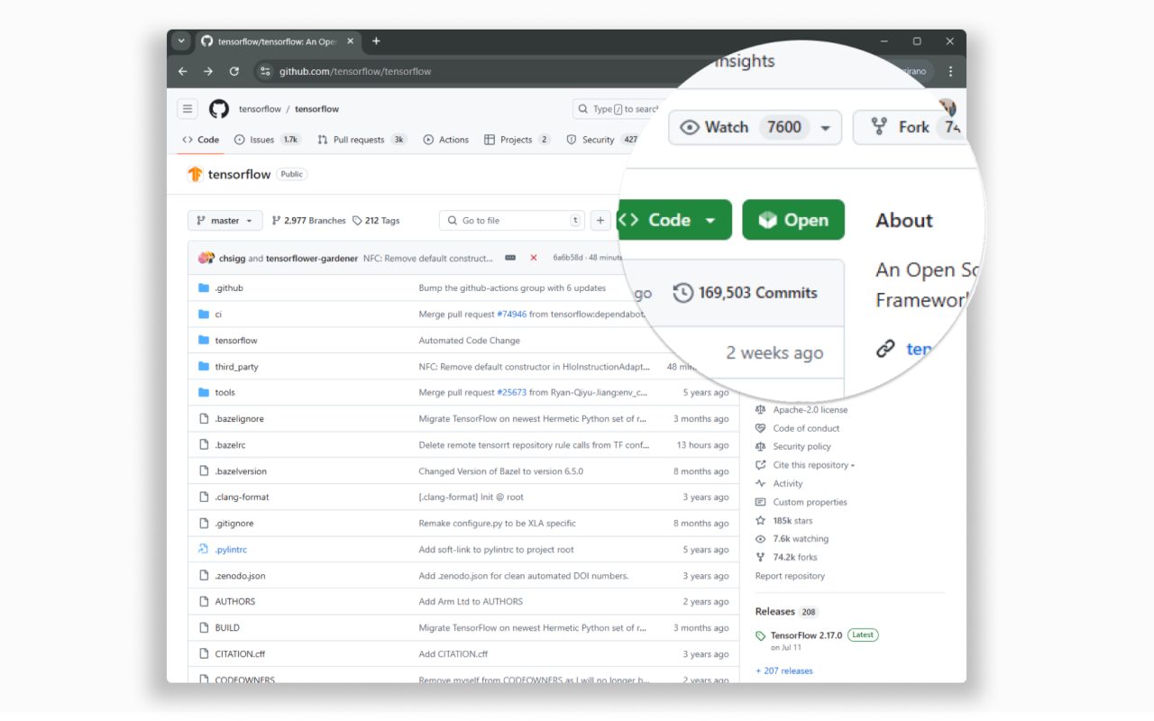View commit history via the clock icon
The width and height of the screenshot is (1154, 721).
coord(682,292)
